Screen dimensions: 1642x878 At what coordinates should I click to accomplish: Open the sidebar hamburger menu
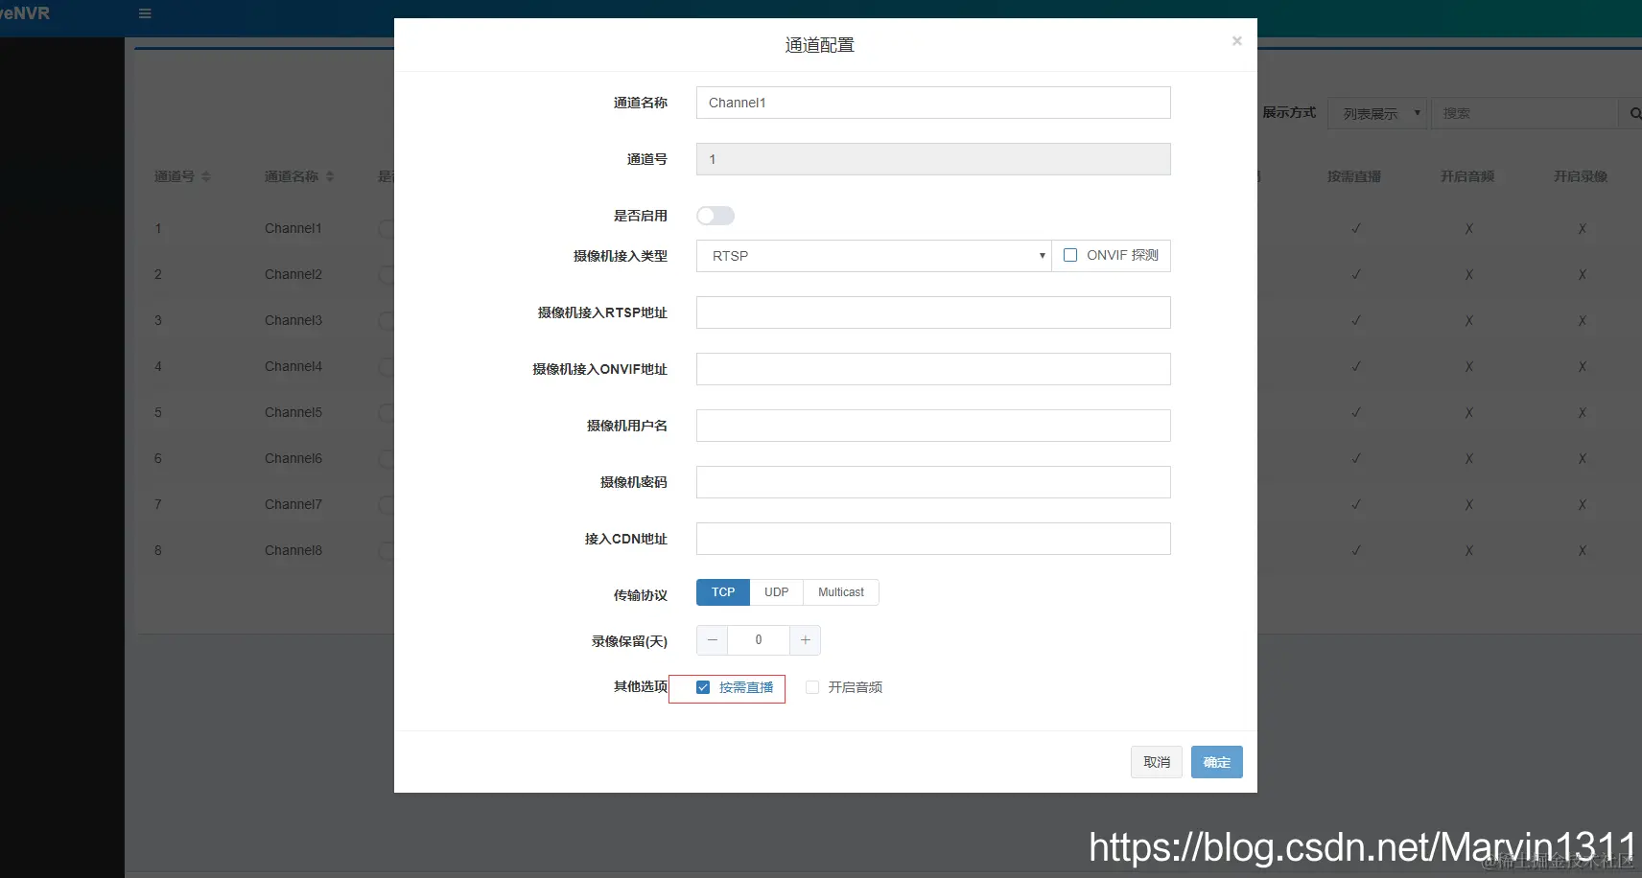point(145,13)
